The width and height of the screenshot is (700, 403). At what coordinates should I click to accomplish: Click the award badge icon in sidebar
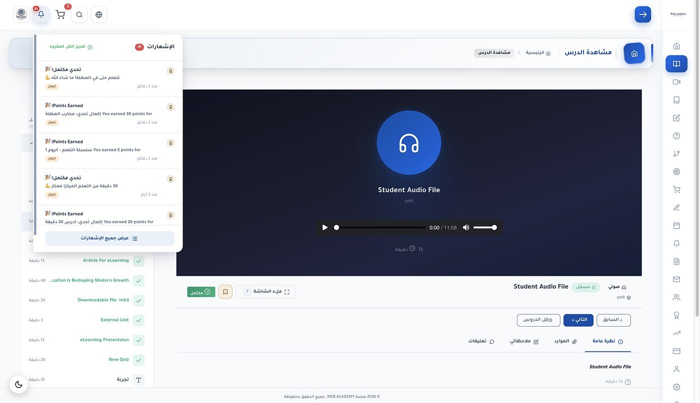pyautogui.click(x=676, y=315)
